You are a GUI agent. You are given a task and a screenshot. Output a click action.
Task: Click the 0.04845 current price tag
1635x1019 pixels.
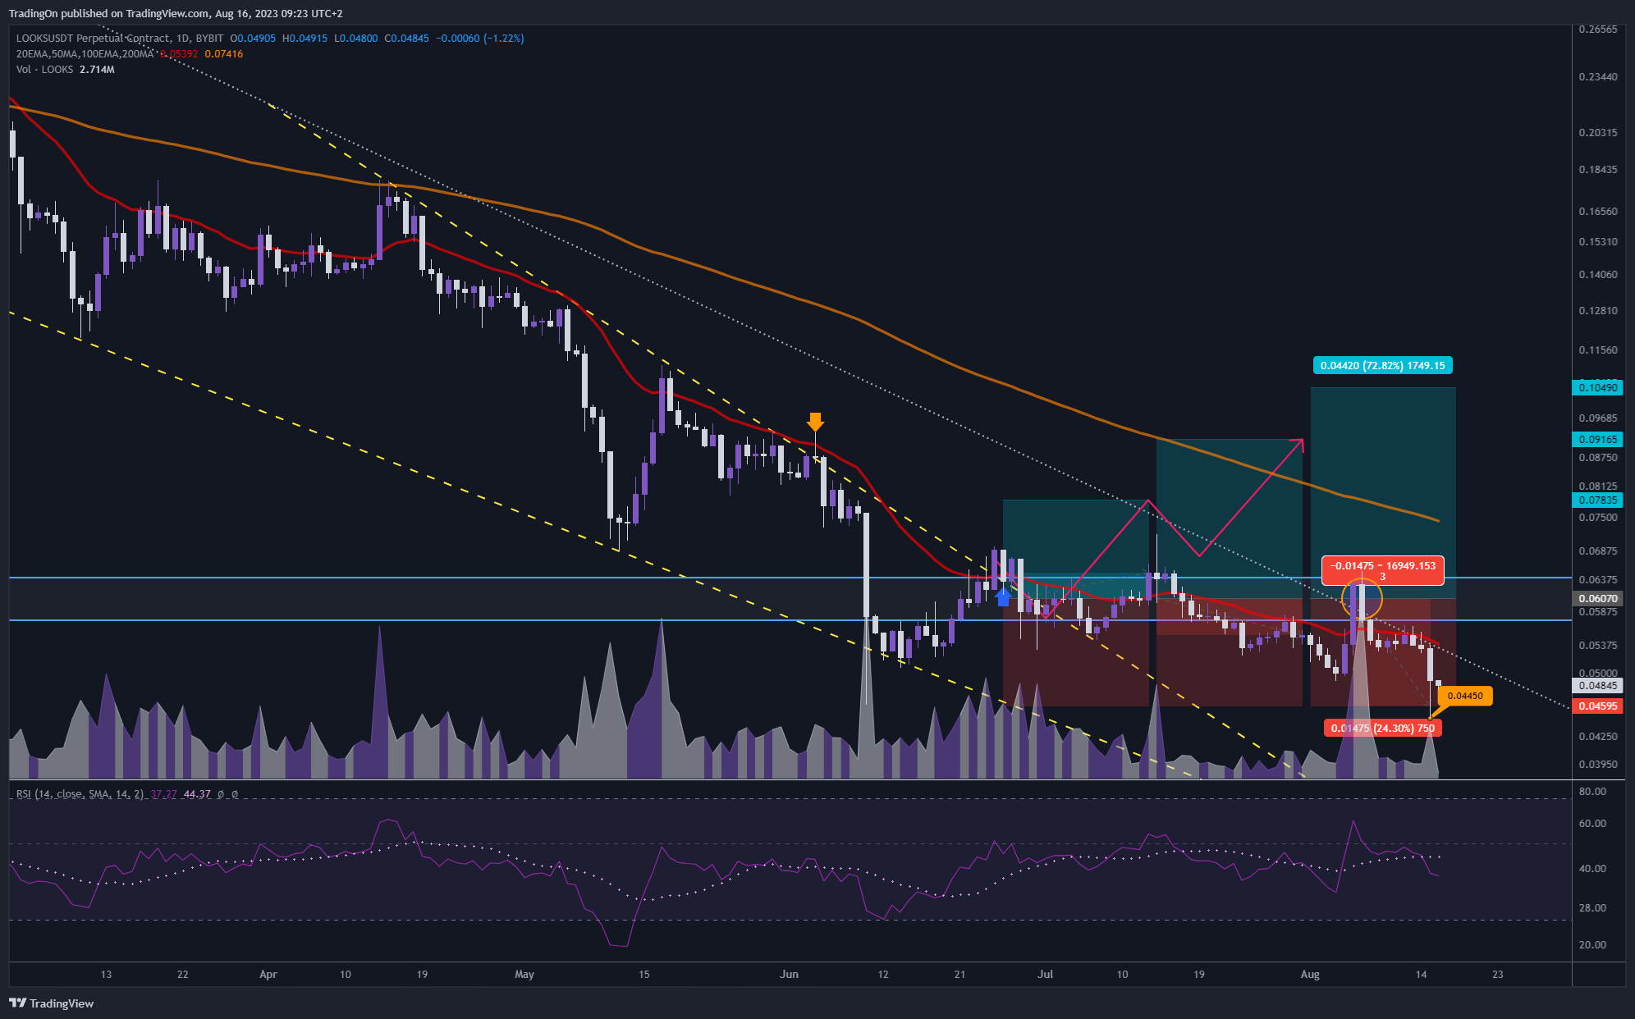tap(1597, 686)
